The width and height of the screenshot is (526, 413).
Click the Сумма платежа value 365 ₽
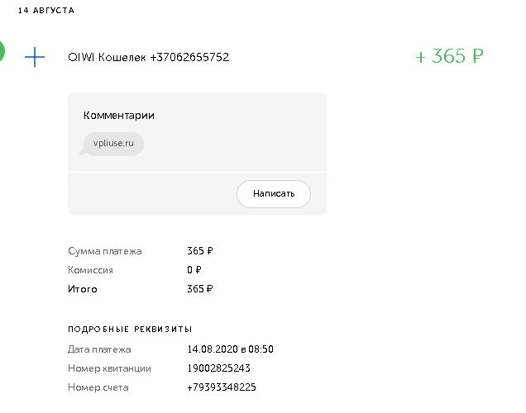(200, 251)
